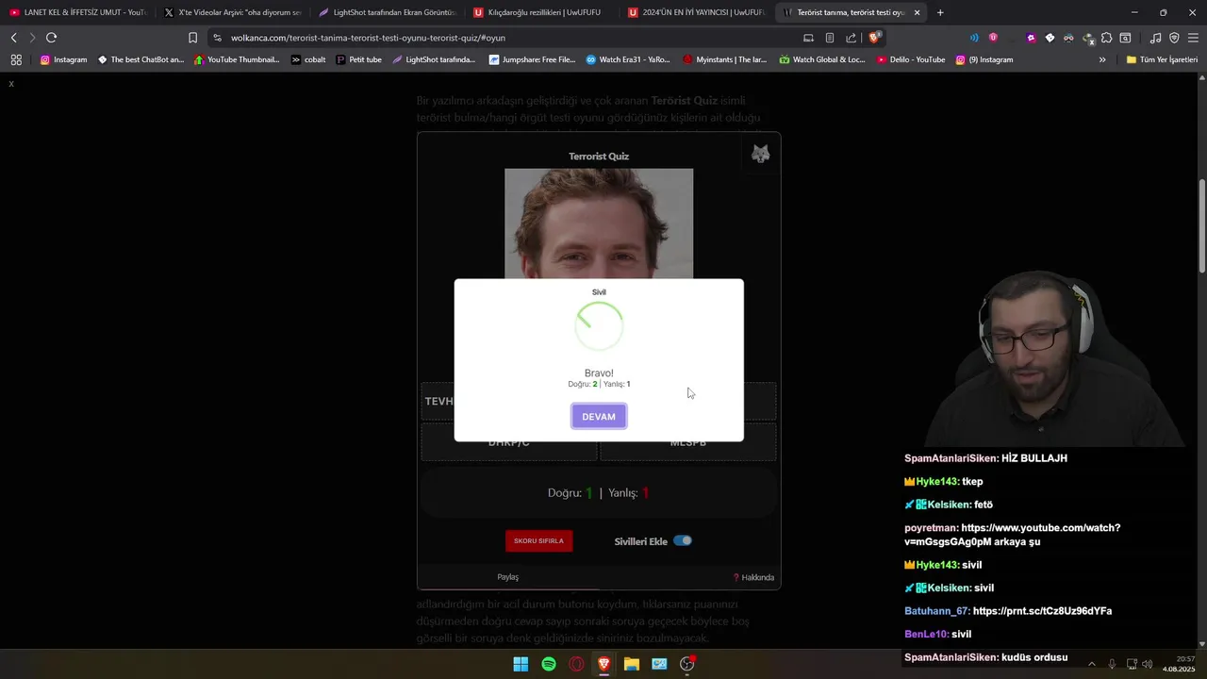Open the music note playlist icon

click(x=1155, y=38)
